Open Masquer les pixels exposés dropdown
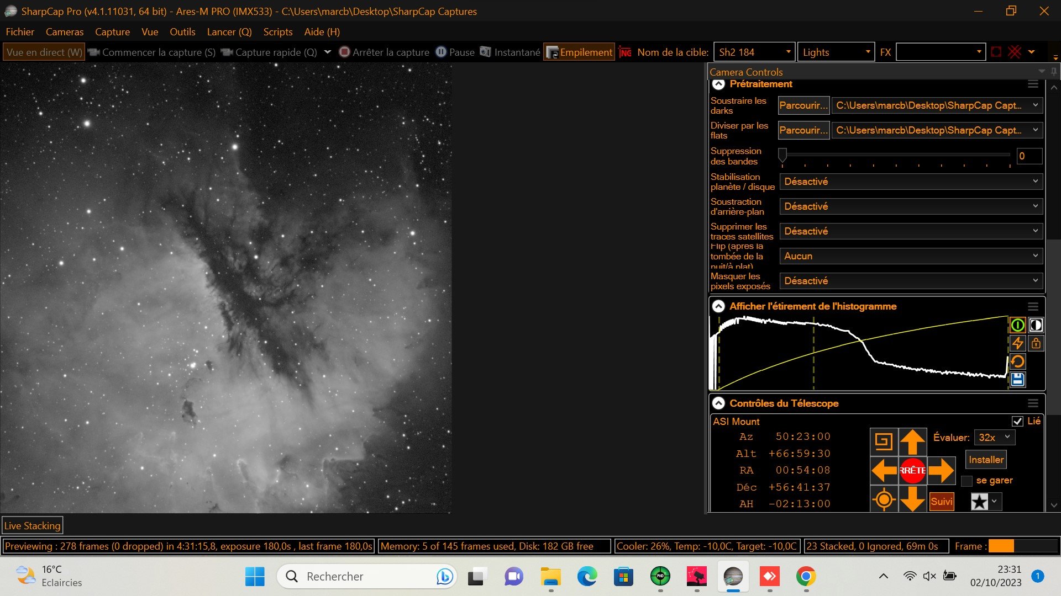 click(911, 281)
